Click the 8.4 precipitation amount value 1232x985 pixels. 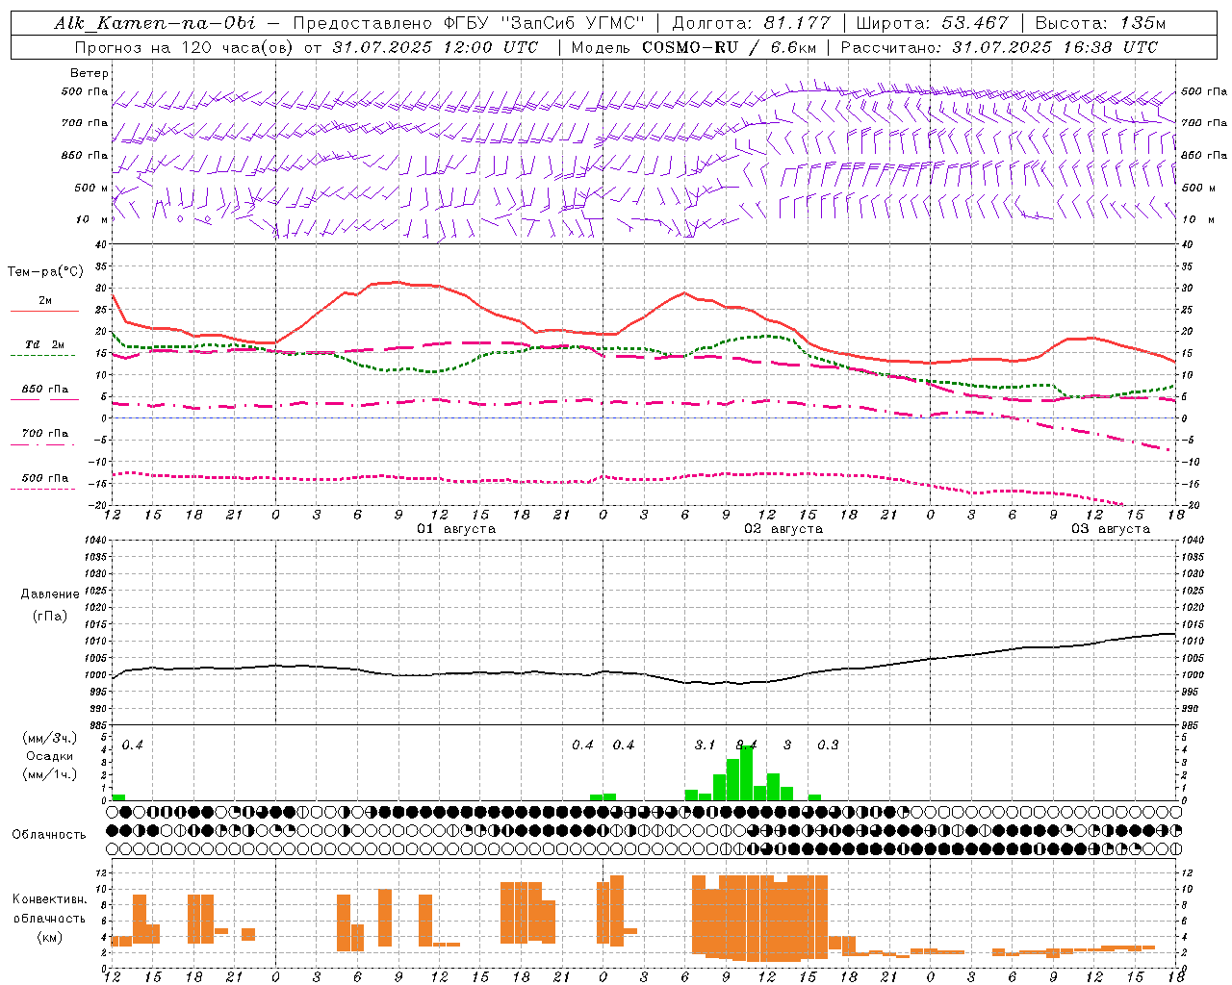[746, 745]
